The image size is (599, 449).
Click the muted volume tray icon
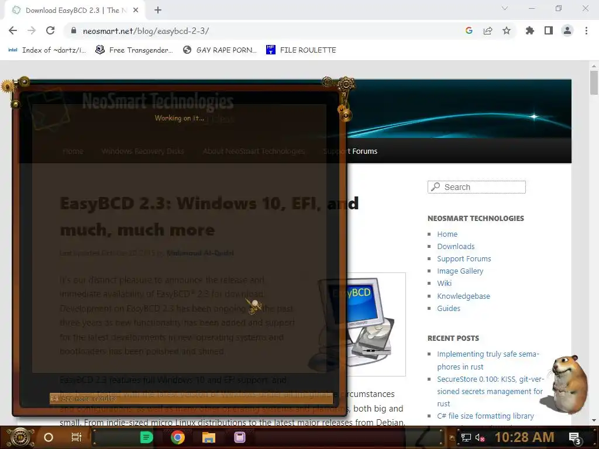tap(480, 437)
